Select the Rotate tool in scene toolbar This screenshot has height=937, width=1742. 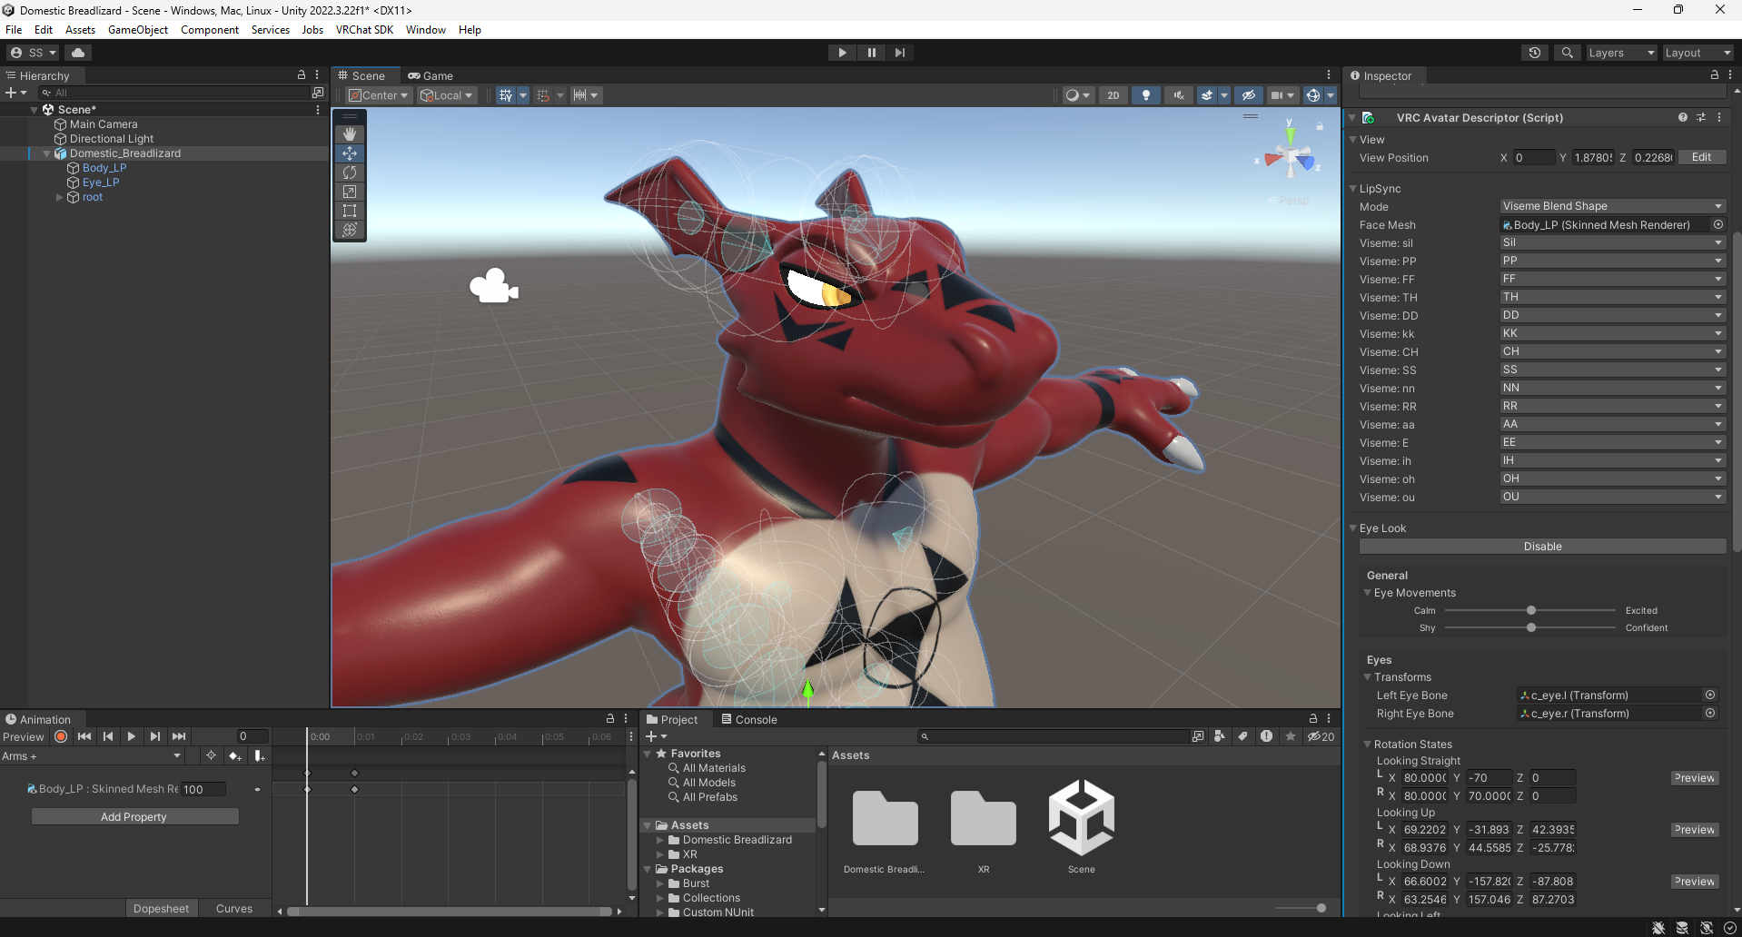point(350,173)
